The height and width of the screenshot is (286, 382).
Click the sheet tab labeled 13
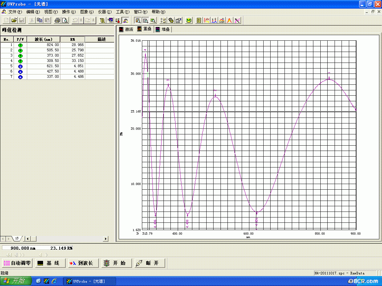coord(17,238)
